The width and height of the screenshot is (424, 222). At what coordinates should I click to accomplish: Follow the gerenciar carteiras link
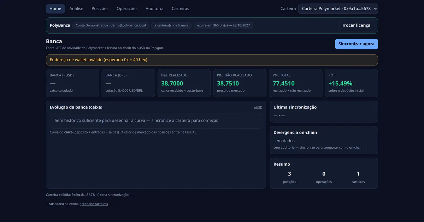point(94,204)
